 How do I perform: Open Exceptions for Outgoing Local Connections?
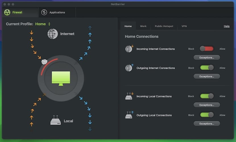click(207, 124)
